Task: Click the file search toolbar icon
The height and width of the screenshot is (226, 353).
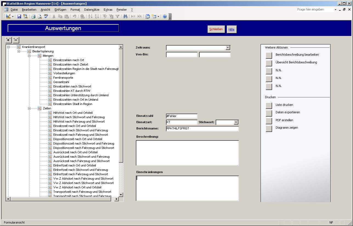Action: [25, 16]
